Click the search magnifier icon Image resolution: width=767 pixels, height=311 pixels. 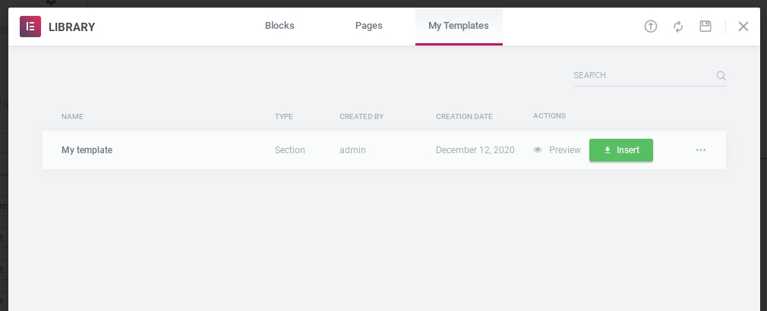721,76
